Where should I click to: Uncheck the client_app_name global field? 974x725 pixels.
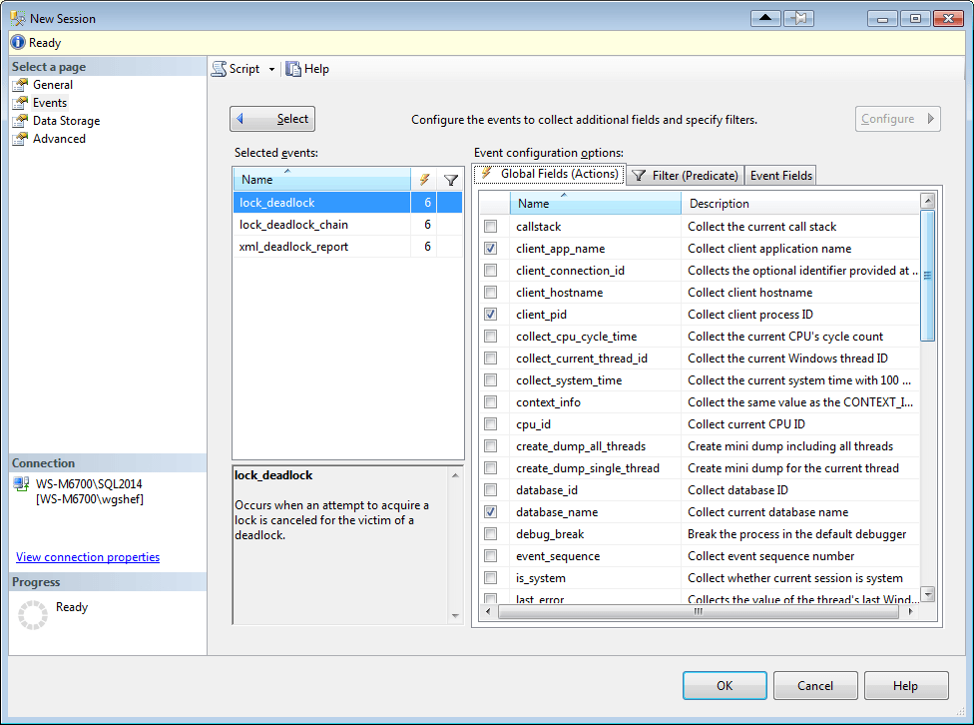[490, 248]
